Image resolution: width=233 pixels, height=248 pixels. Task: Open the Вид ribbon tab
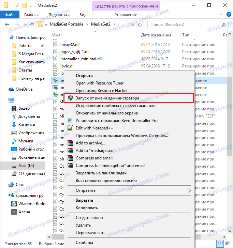pos(83,15)
